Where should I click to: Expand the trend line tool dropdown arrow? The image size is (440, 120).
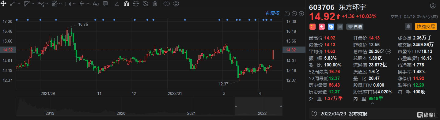(x=19, y=4)
